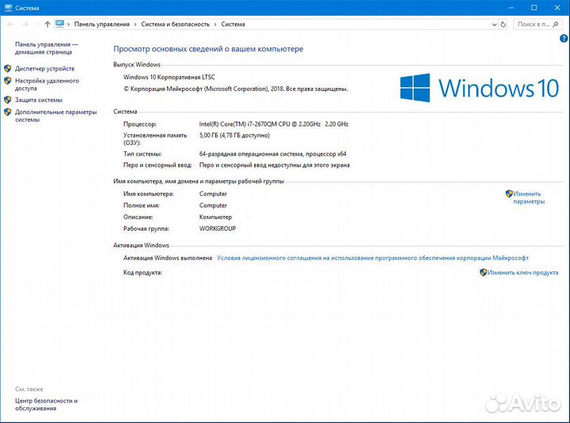
Task: Click the search magnifier icon
Action: coord(556,25)
